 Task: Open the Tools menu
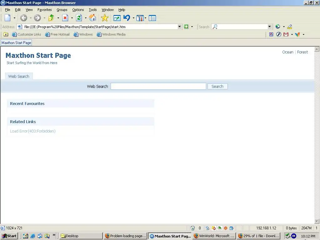(x=92, y=10)
